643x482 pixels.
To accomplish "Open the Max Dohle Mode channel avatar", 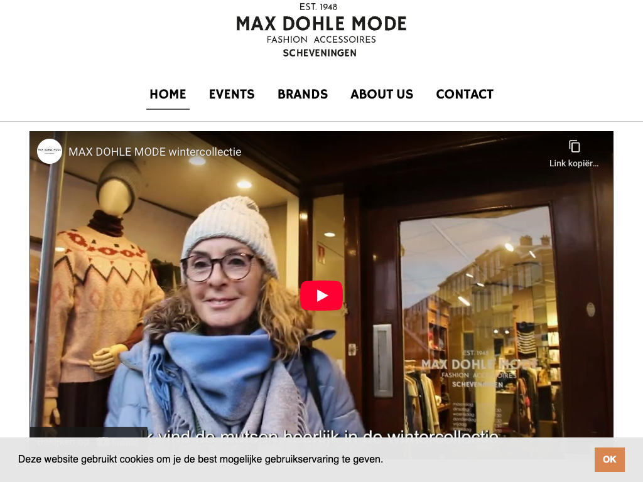I will coord(49,151).
